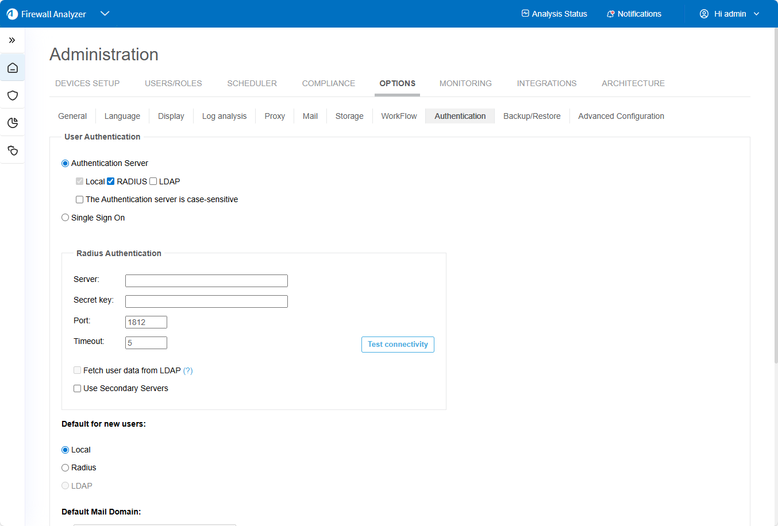778x526 pixels.
Task: Open Analysis Status in the header
Action: 554,14
